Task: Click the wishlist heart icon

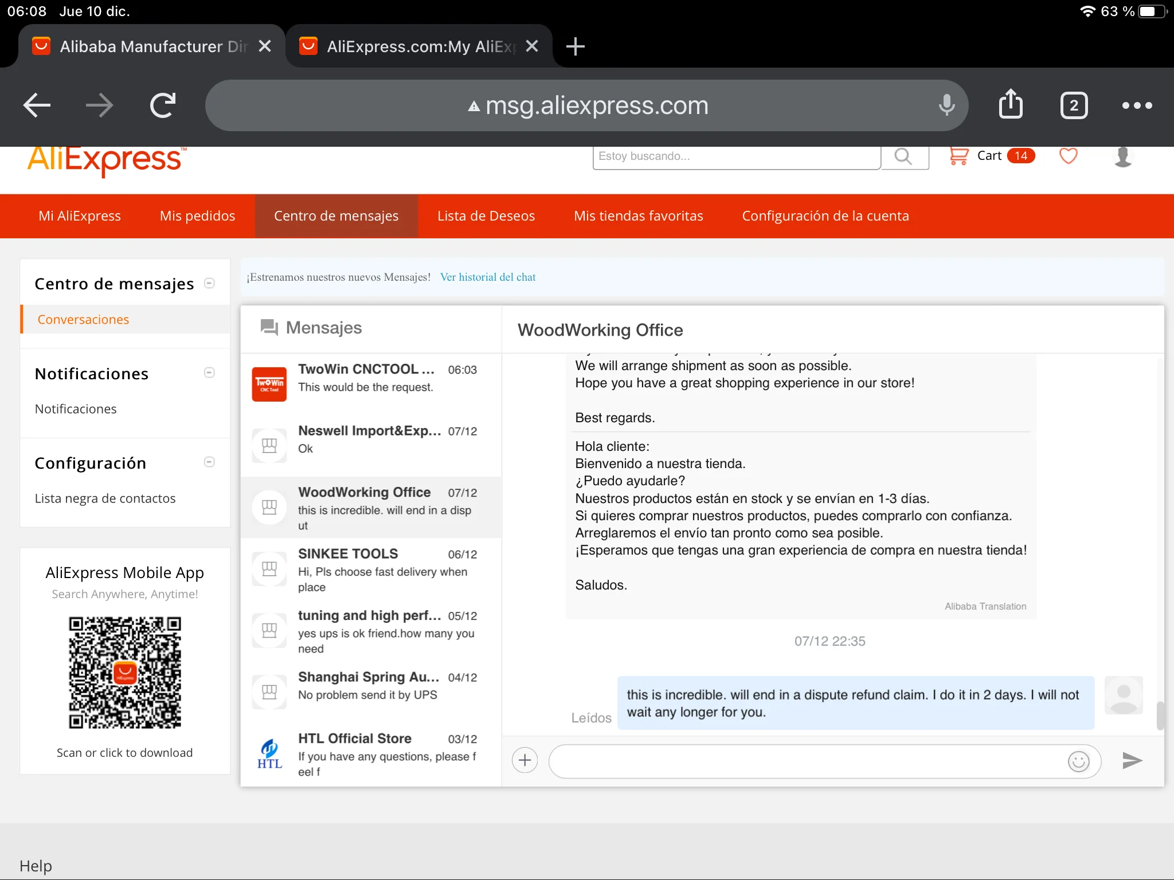Action: 1068,156
